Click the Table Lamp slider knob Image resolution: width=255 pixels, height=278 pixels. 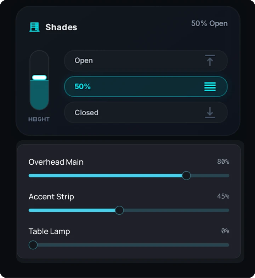[x=33, y=245]
